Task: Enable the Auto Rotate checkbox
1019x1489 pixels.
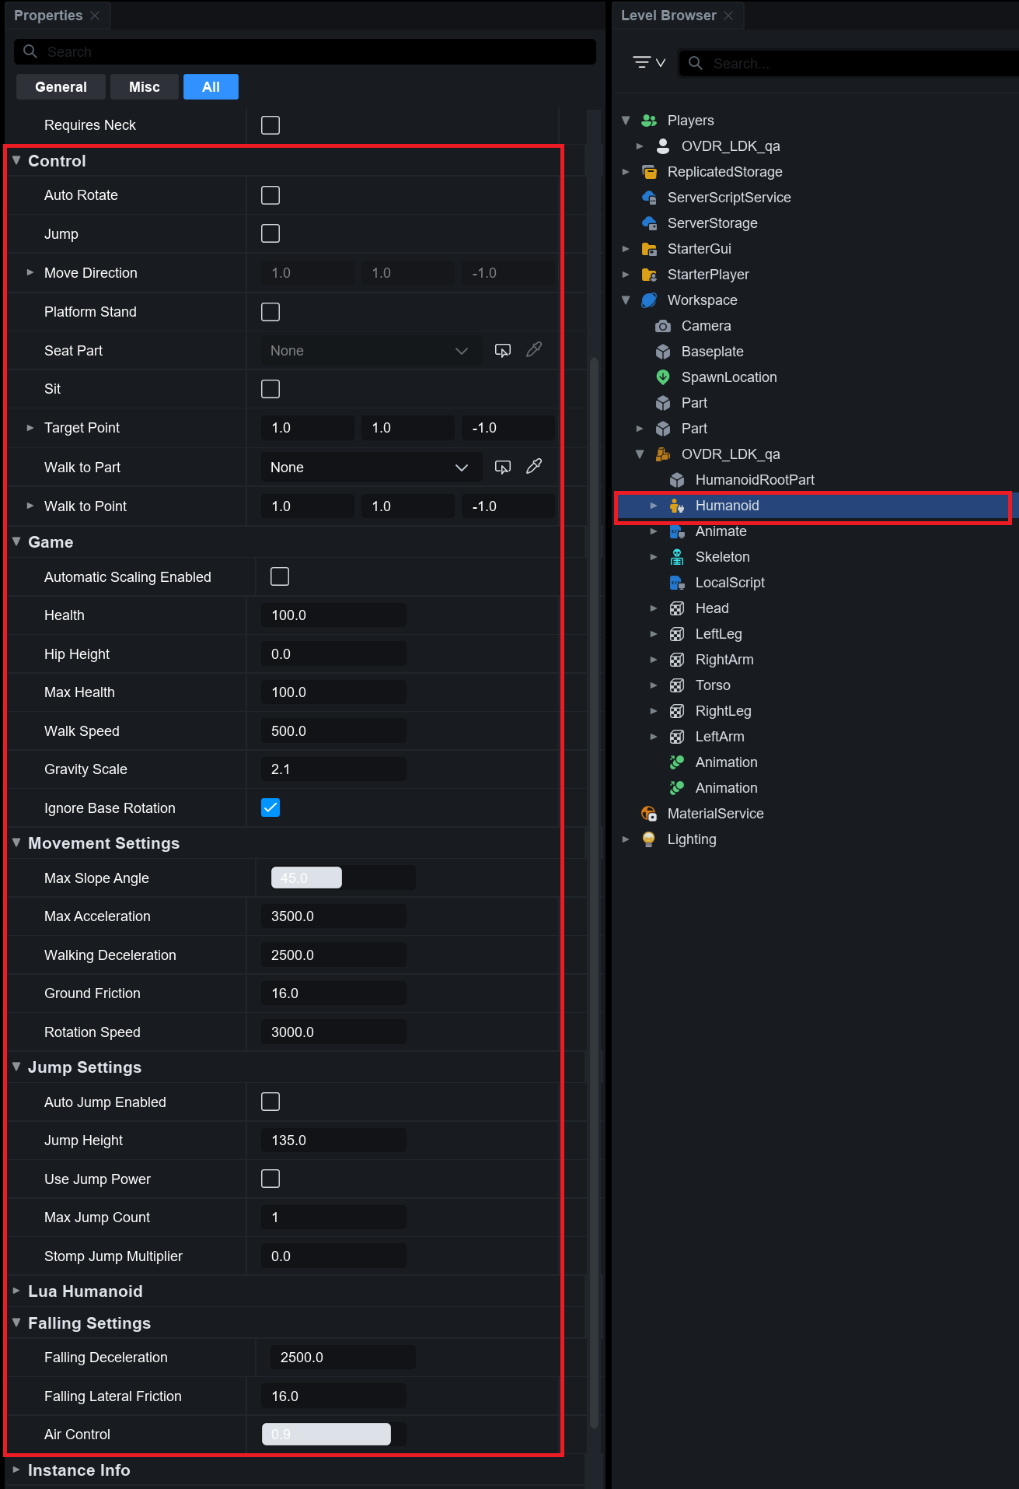Action: 270,195
